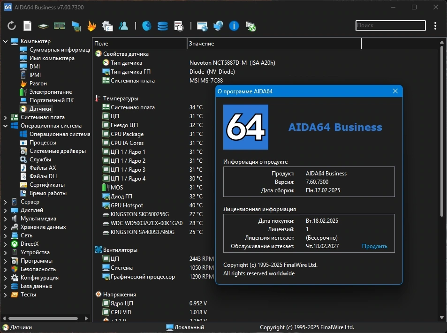Image resolution: width=447 pixels, height=333 pixels.
Task: Open the blue pie chart toolbar icon
Action: coord(147,26)
